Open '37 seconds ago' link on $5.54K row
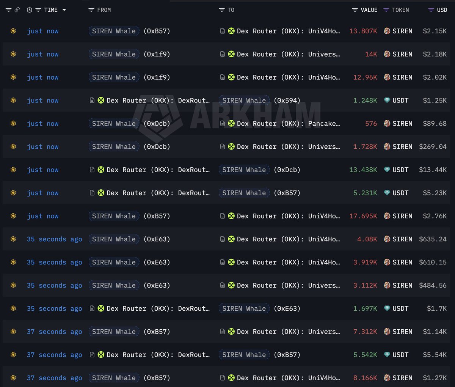 coord(55,355)
